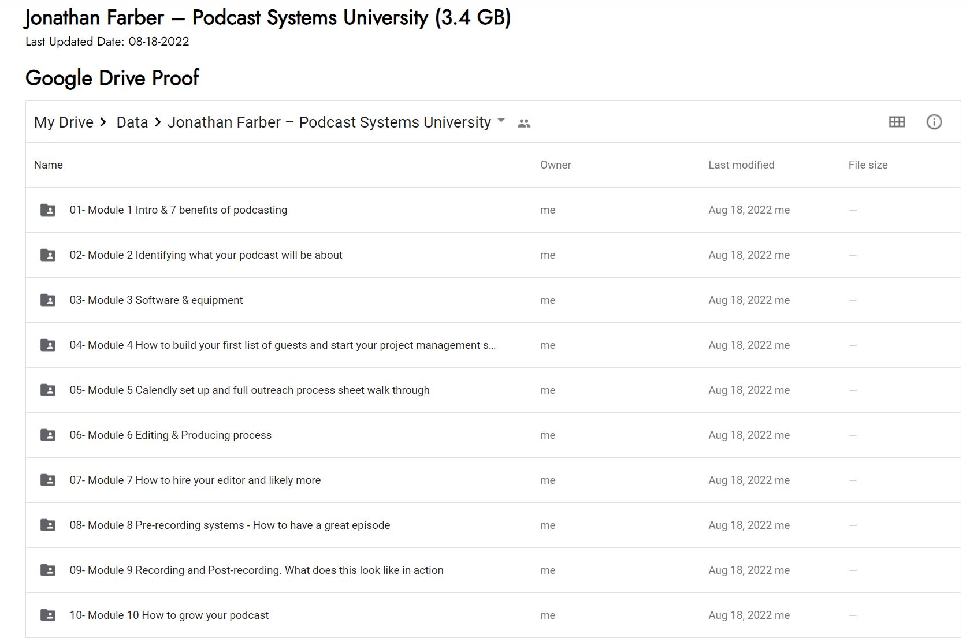Click folder icon for Module 4 row
Viewport: 970px width, 638px height.
tap(48, 345)
